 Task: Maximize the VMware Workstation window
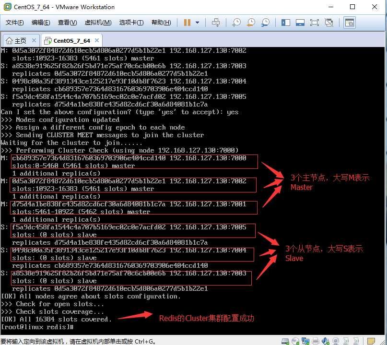coord(352,7)
